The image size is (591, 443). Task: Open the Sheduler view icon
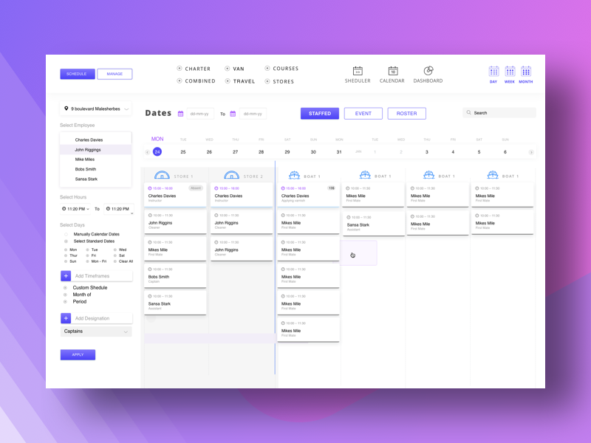(358, 70)
